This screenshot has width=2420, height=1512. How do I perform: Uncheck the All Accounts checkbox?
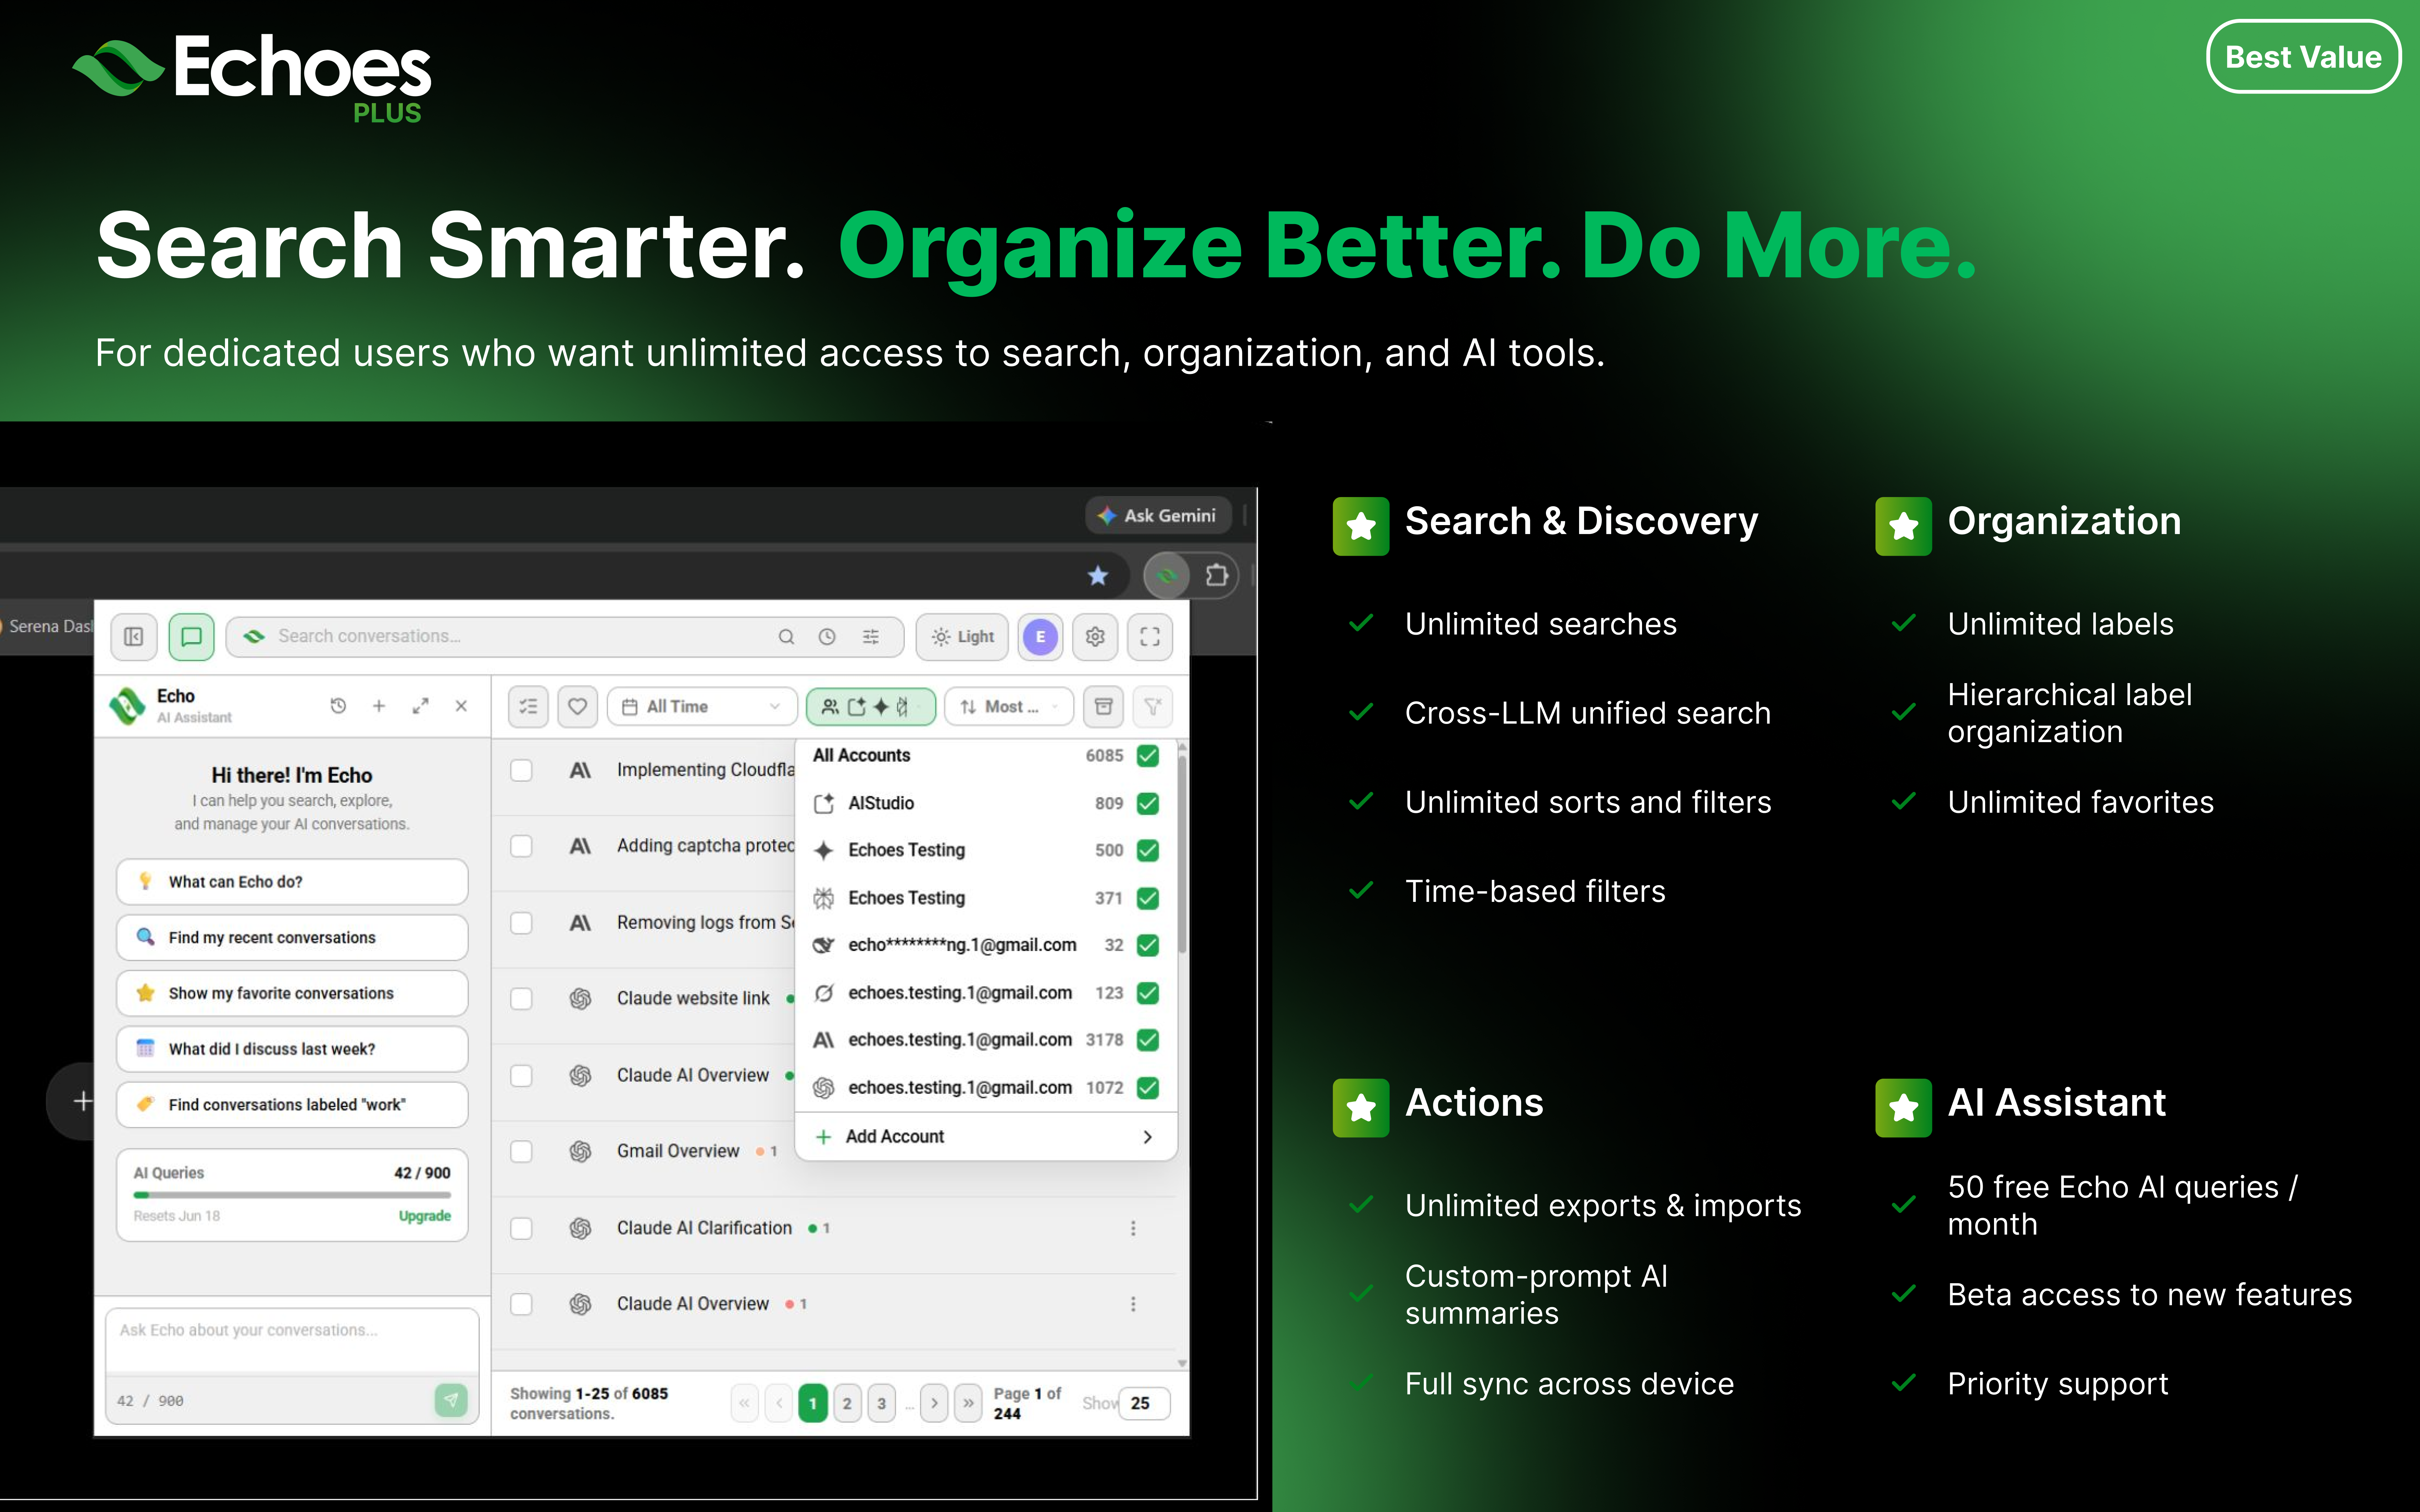pos(1148,756)
